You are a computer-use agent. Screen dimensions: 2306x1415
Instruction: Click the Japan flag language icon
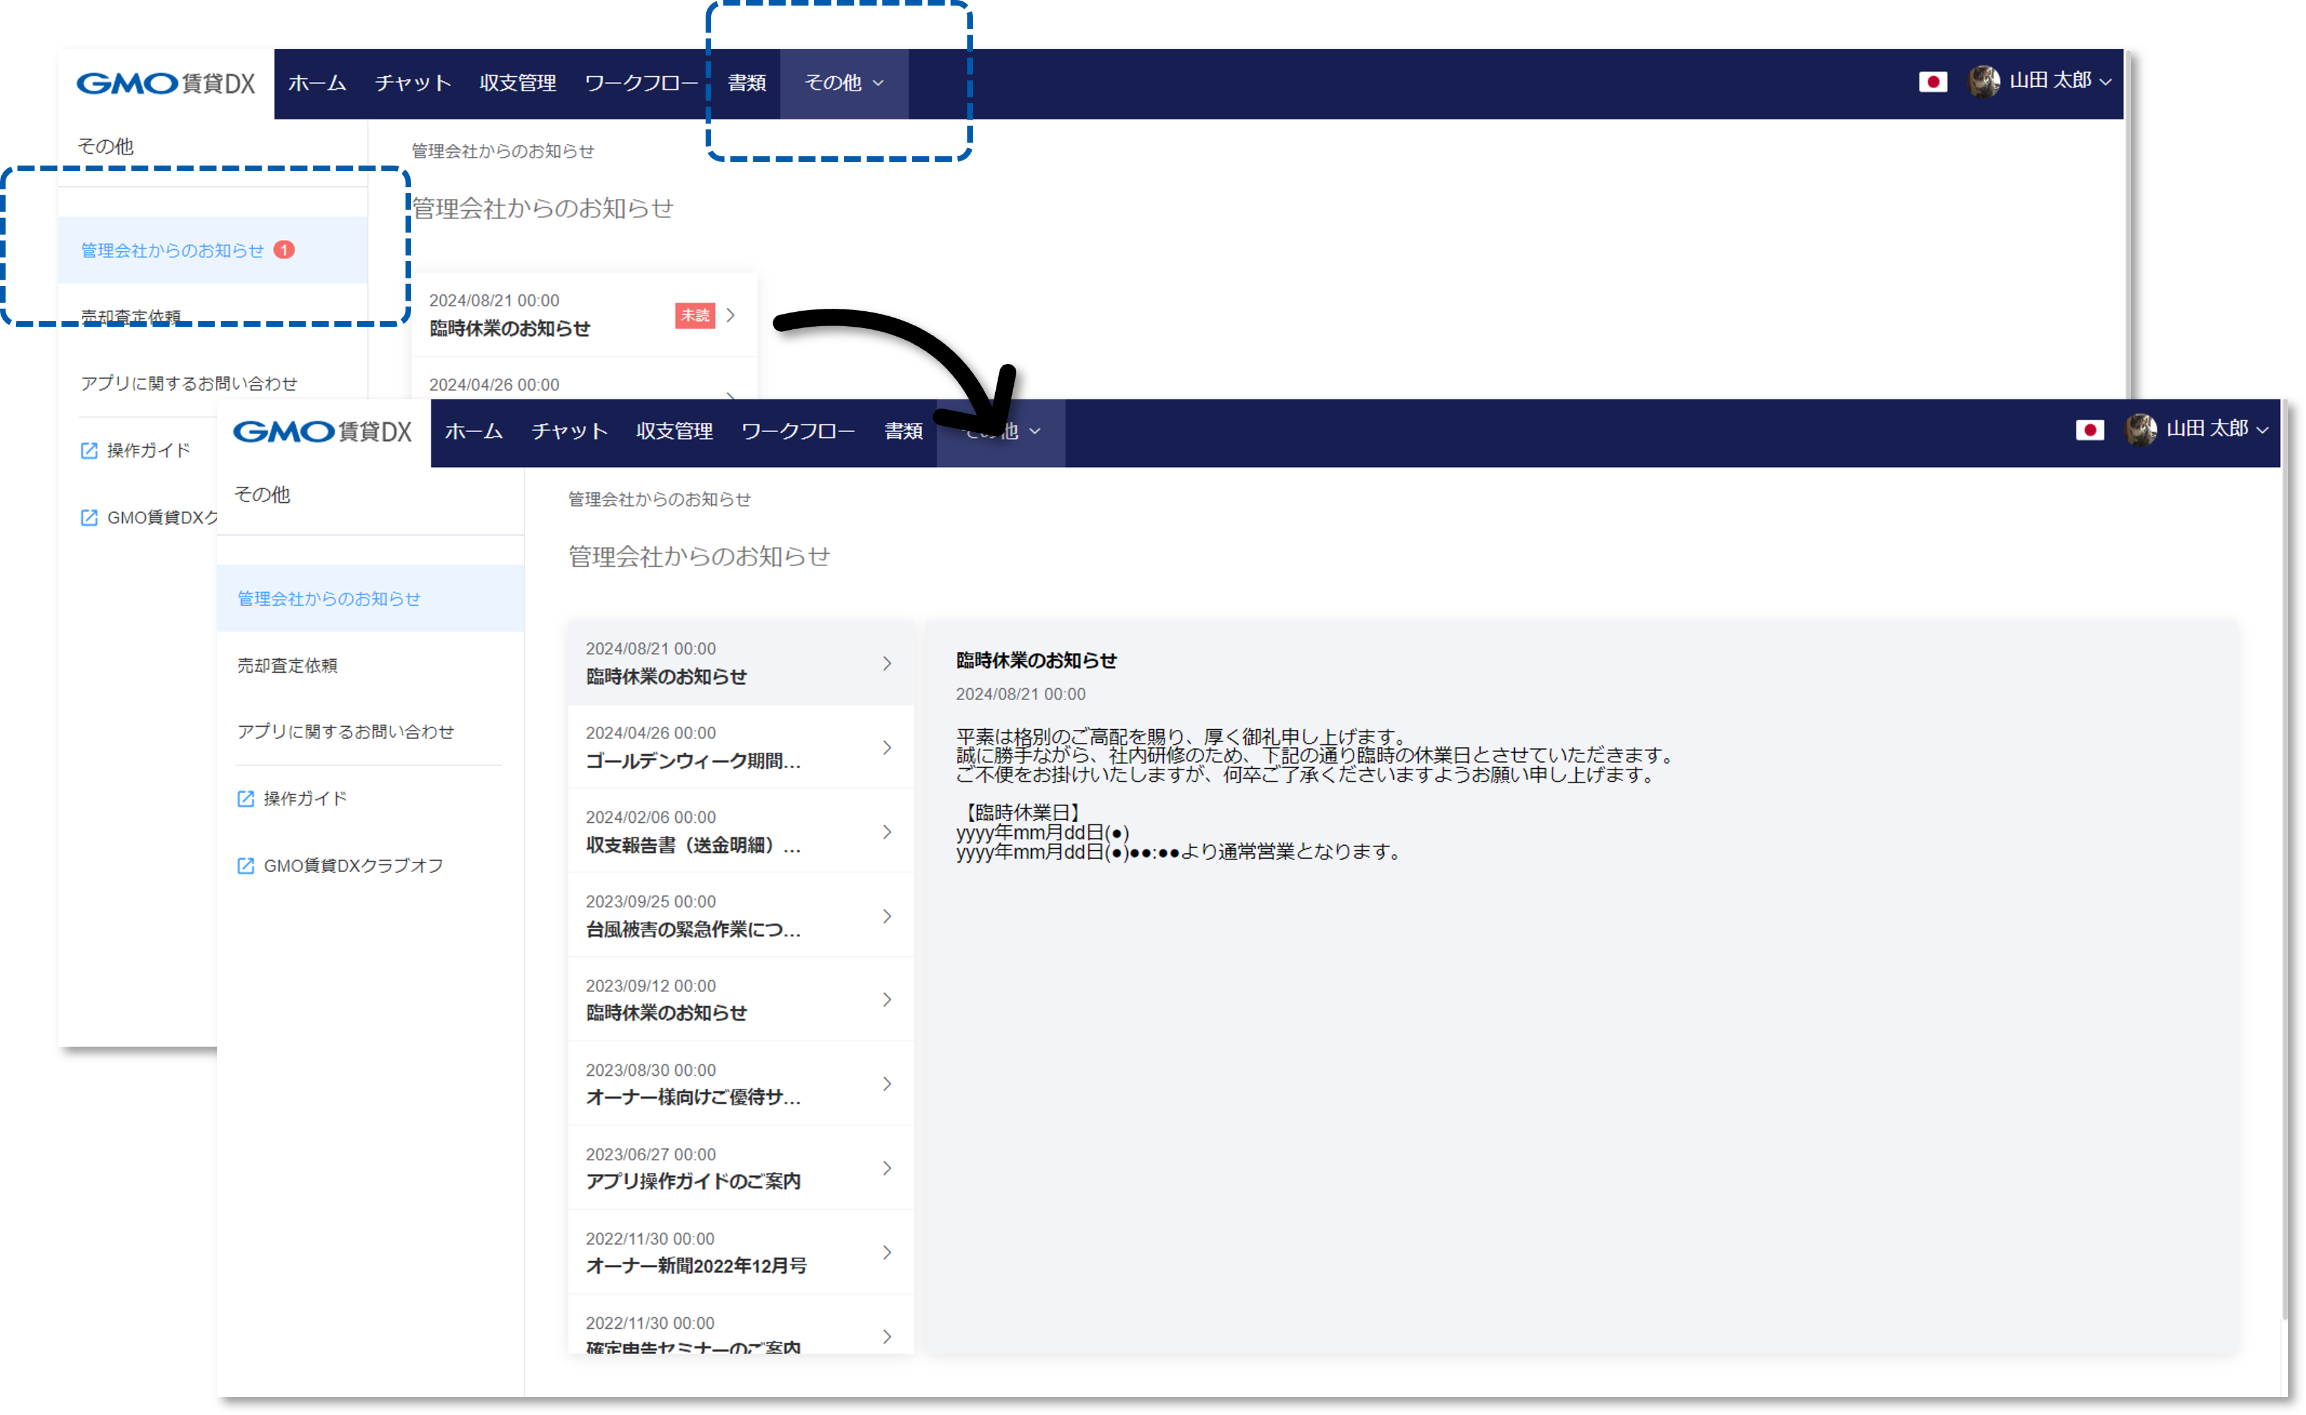[x=1933, y=82]
